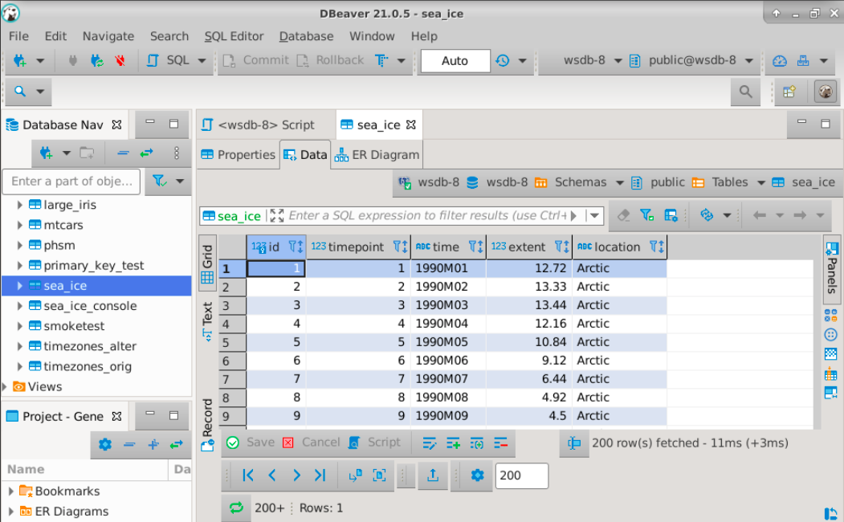This screenshot has height=522, width=844.
Task: Collapse all nodes in Database Navigator toolbar
Action: pyautogui.click(x=123, y=153)
